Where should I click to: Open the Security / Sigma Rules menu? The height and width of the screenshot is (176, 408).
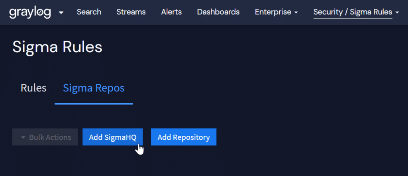[353, 12]
